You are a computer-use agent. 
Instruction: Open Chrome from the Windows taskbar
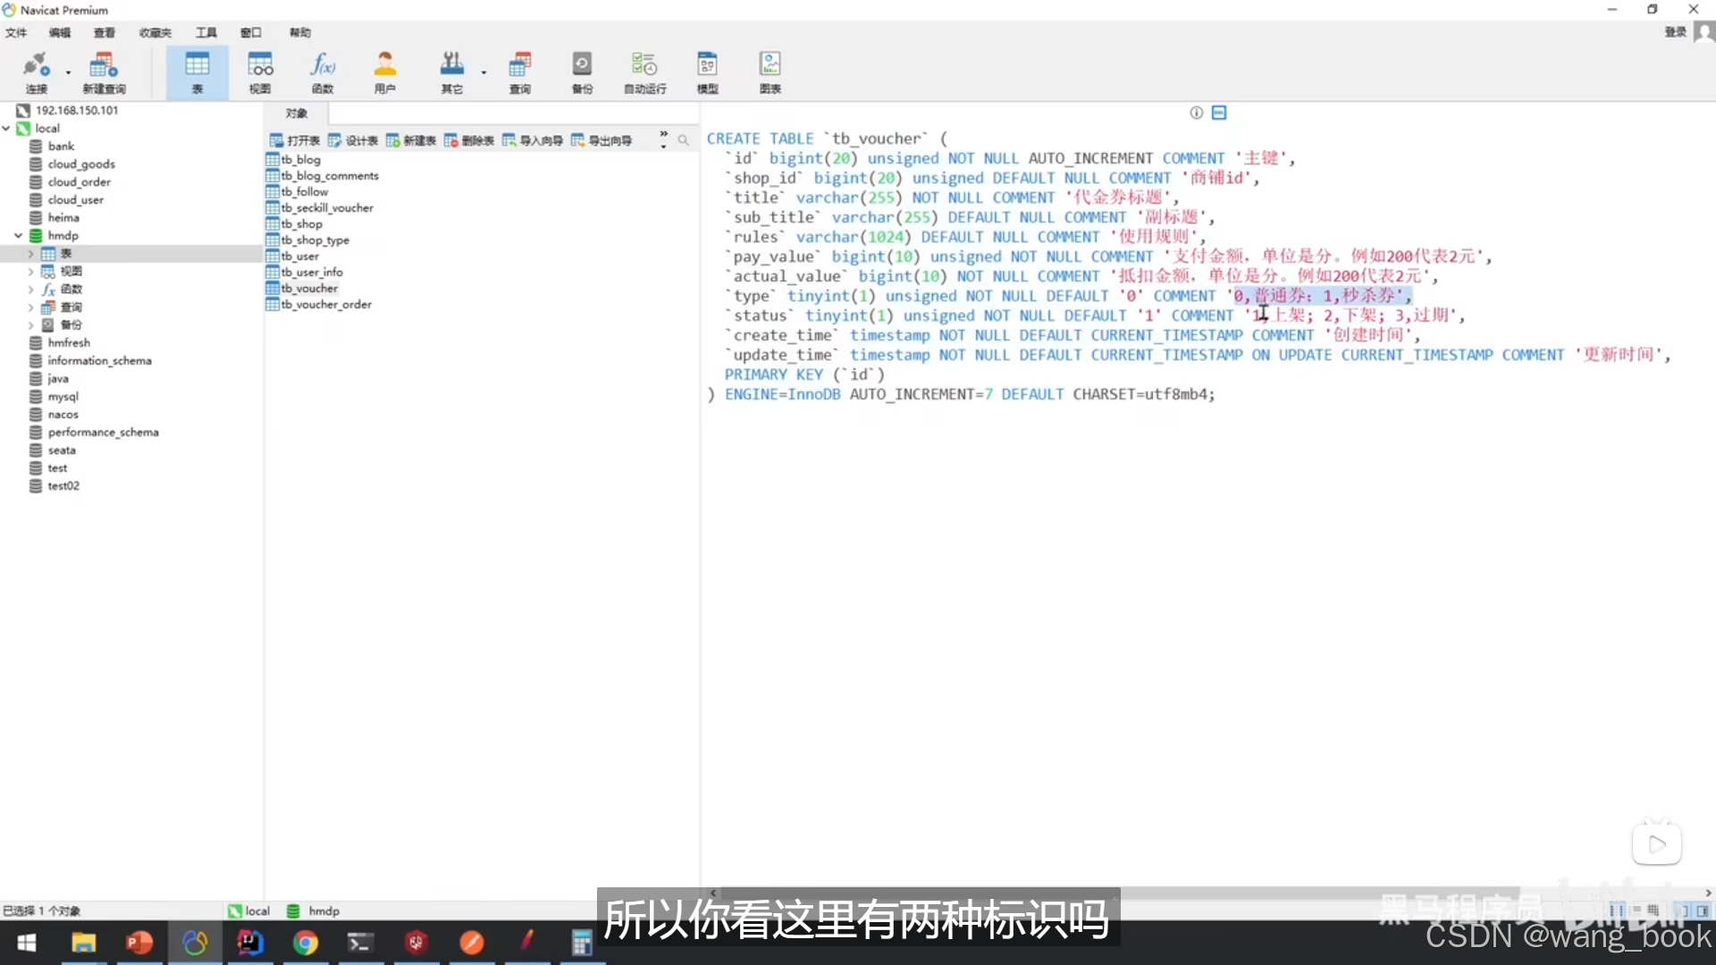[306, 943]
